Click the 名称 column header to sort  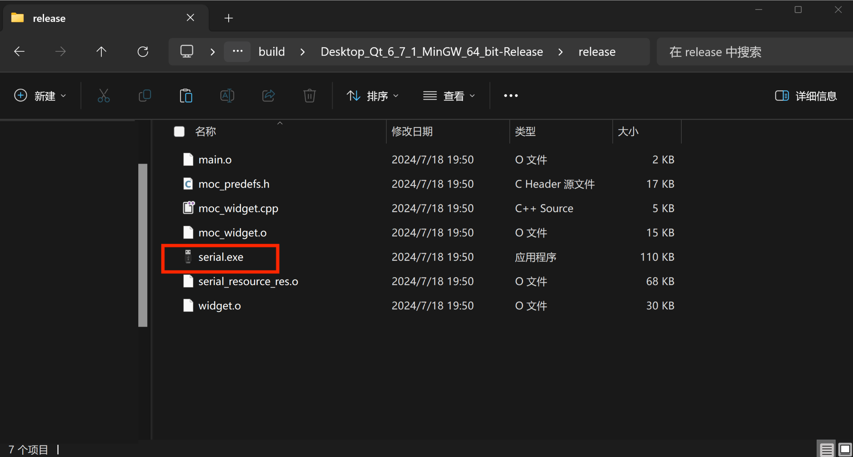click(x=205, y=131)
